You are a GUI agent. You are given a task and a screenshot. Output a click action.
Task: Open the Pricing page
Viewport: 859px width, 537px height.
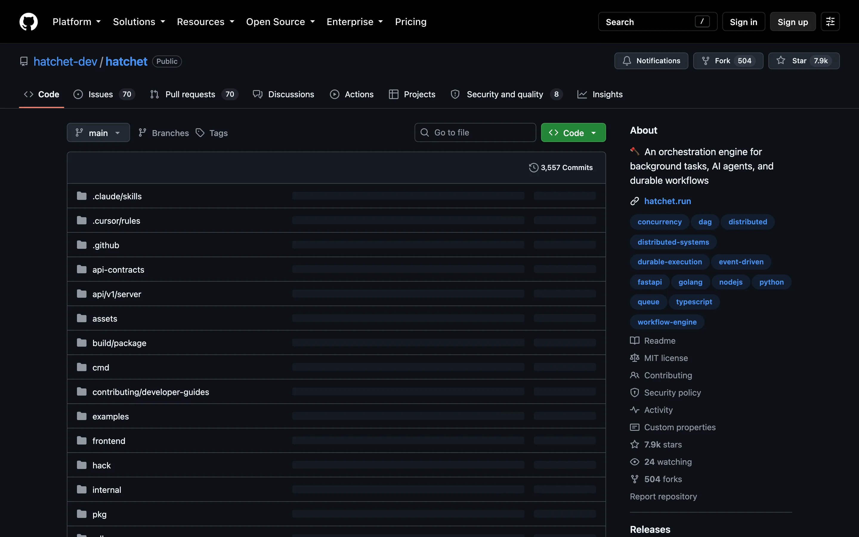coord(411,22)
